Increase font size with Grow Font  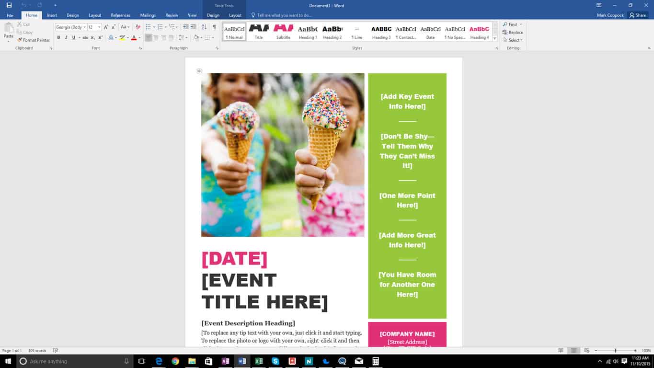106,27
